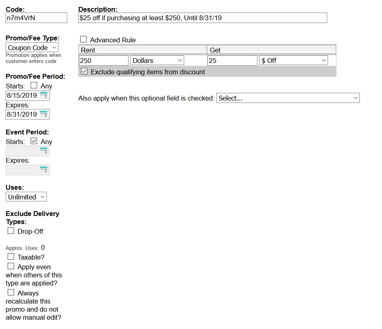Uncheck Exclude qualifying items from discount
This screenshot has height=329, width=382.
click(x=84, y=71)
